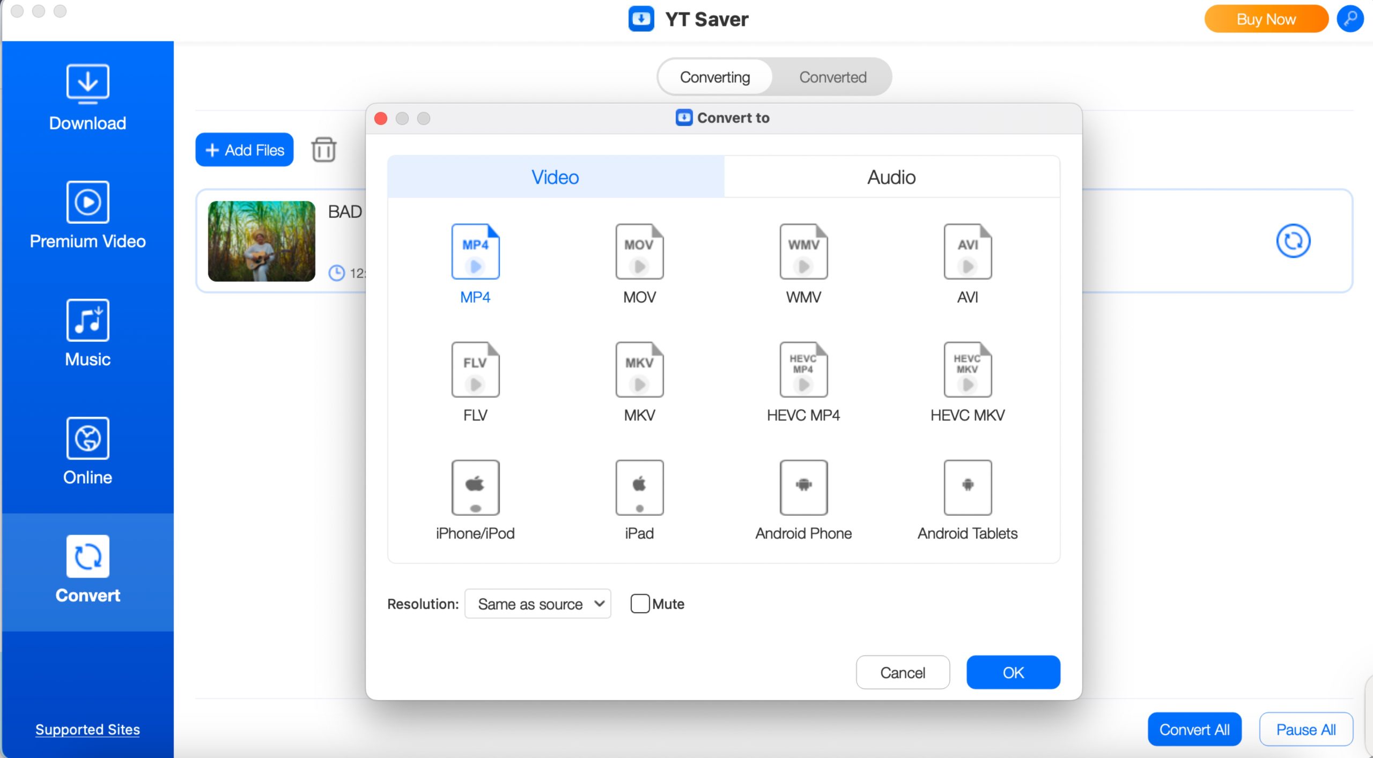The image size is (1373, 758).
Task: Click the circular convert icon on file row
Action: [1293, 241]
